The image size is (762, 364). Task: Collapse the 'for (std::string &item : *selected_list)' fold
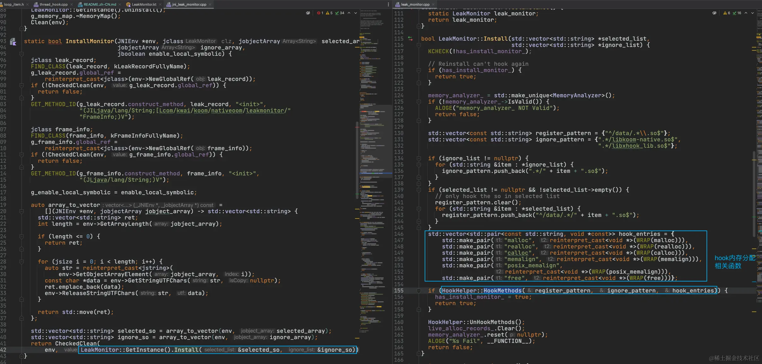pyautogui.click(x=419, y=209)
